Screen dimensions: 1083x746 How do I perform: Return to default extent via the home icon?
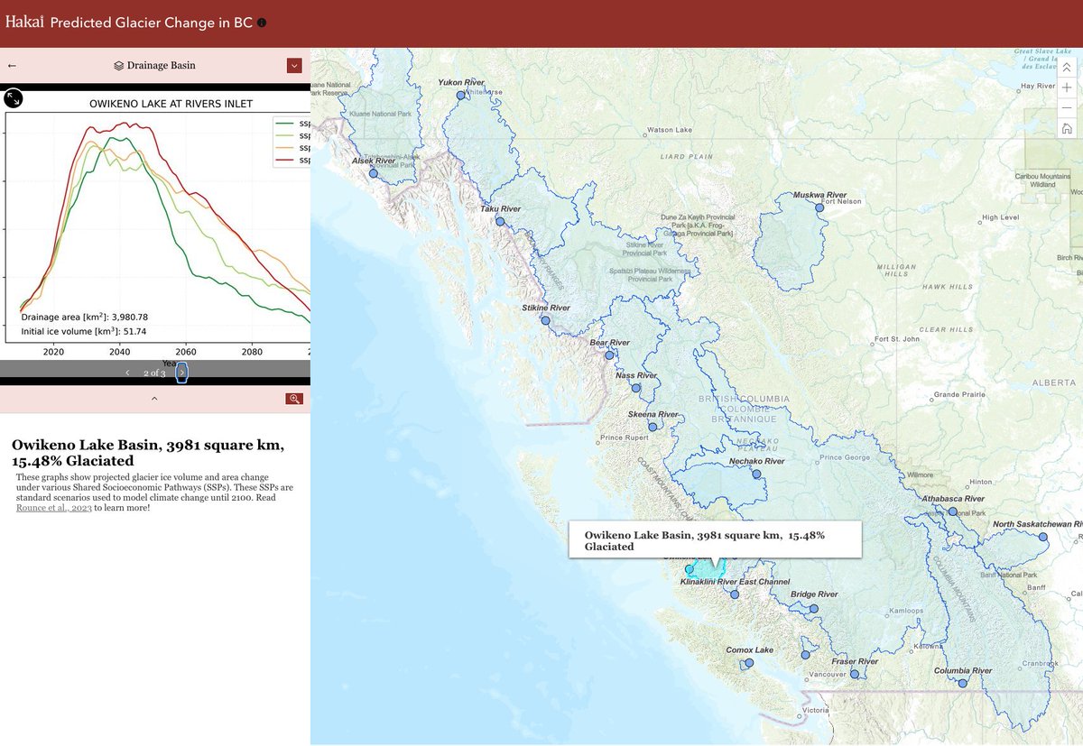(1067, 127)
